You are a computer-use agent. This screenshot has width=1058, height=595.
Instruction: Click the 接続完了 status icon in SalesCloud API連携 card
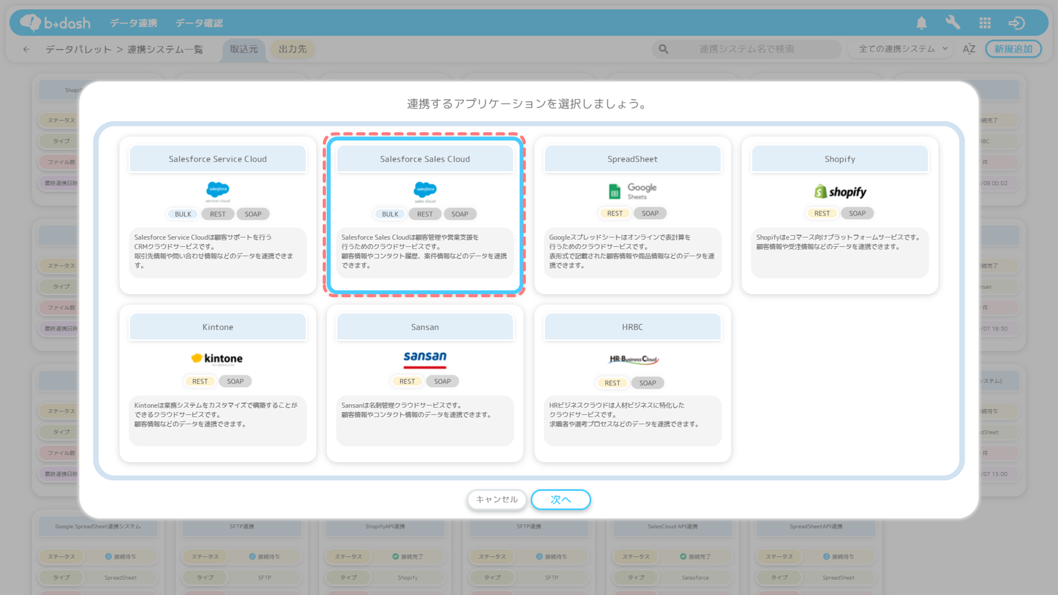[683, 556]
